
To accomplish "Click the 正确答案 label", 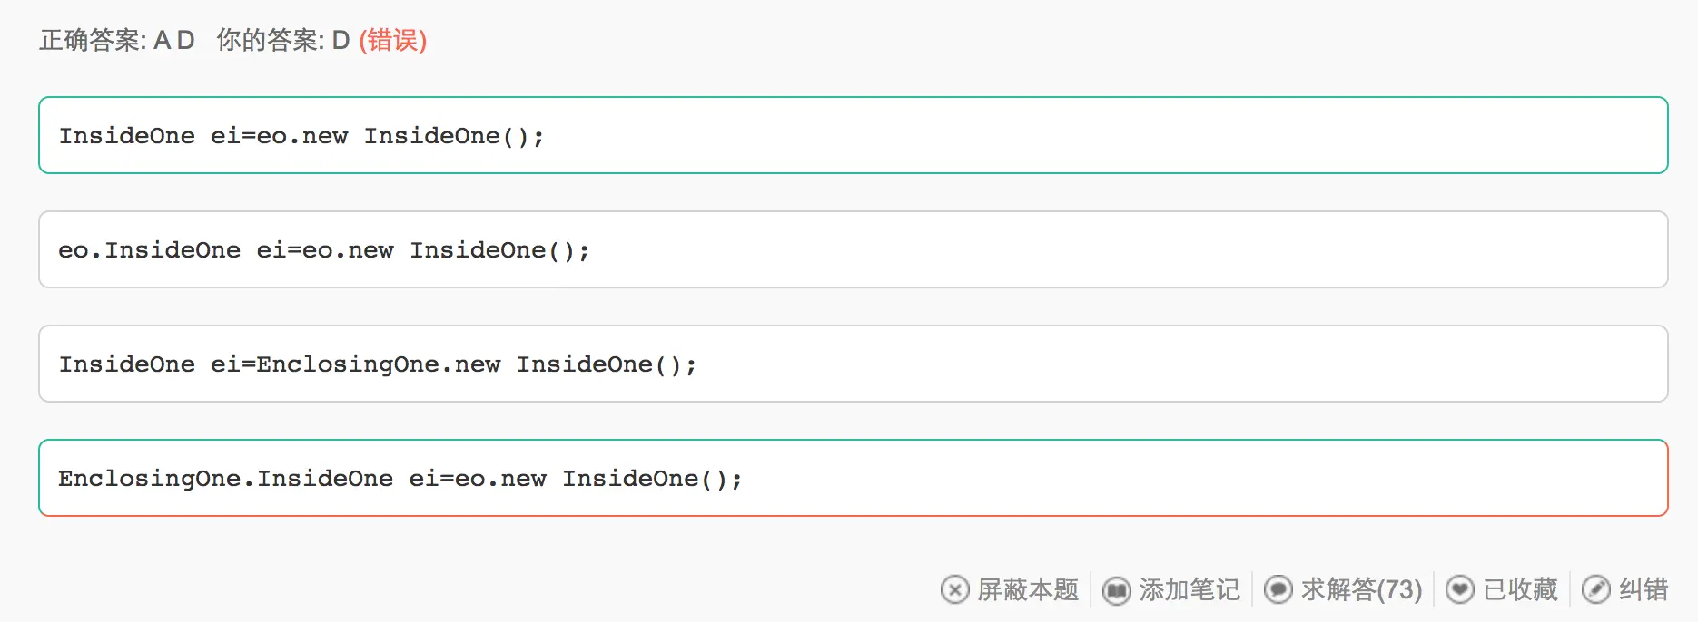I will 92,40.
